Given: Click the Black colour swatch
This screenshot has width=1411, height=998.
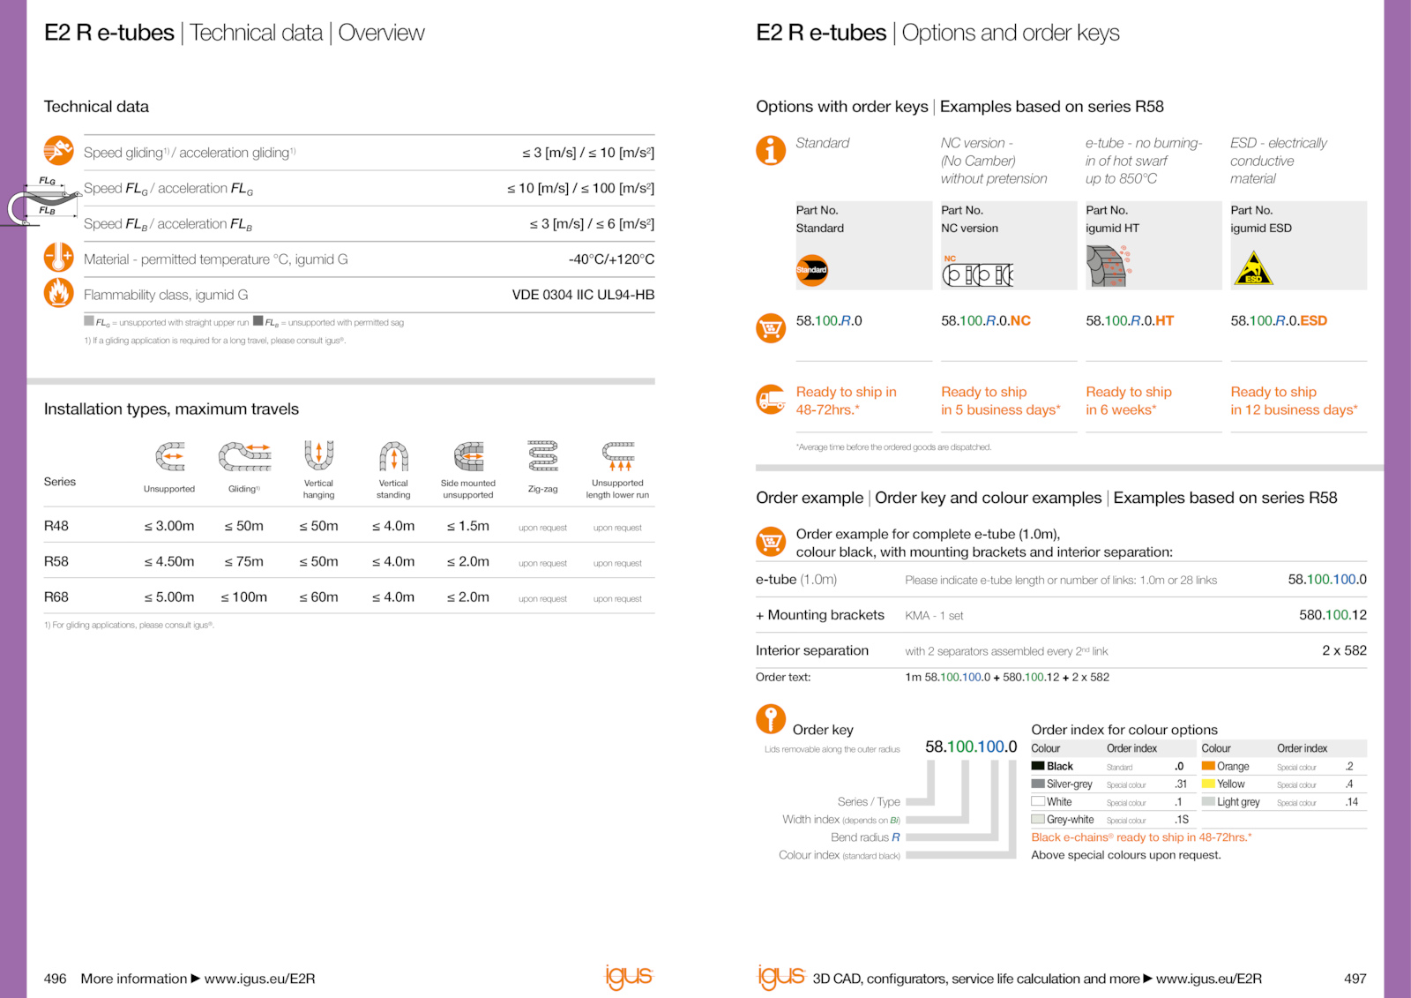Looking at the screenshot, I should click(x=1038, y=766).
